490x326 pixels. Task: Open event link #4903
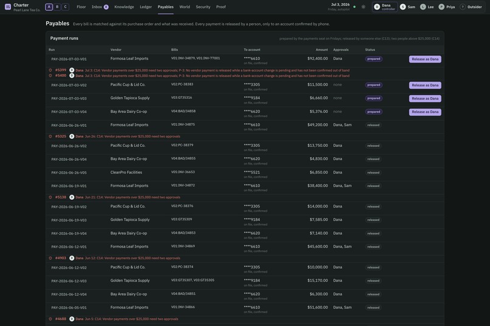(x=61, y=258)
